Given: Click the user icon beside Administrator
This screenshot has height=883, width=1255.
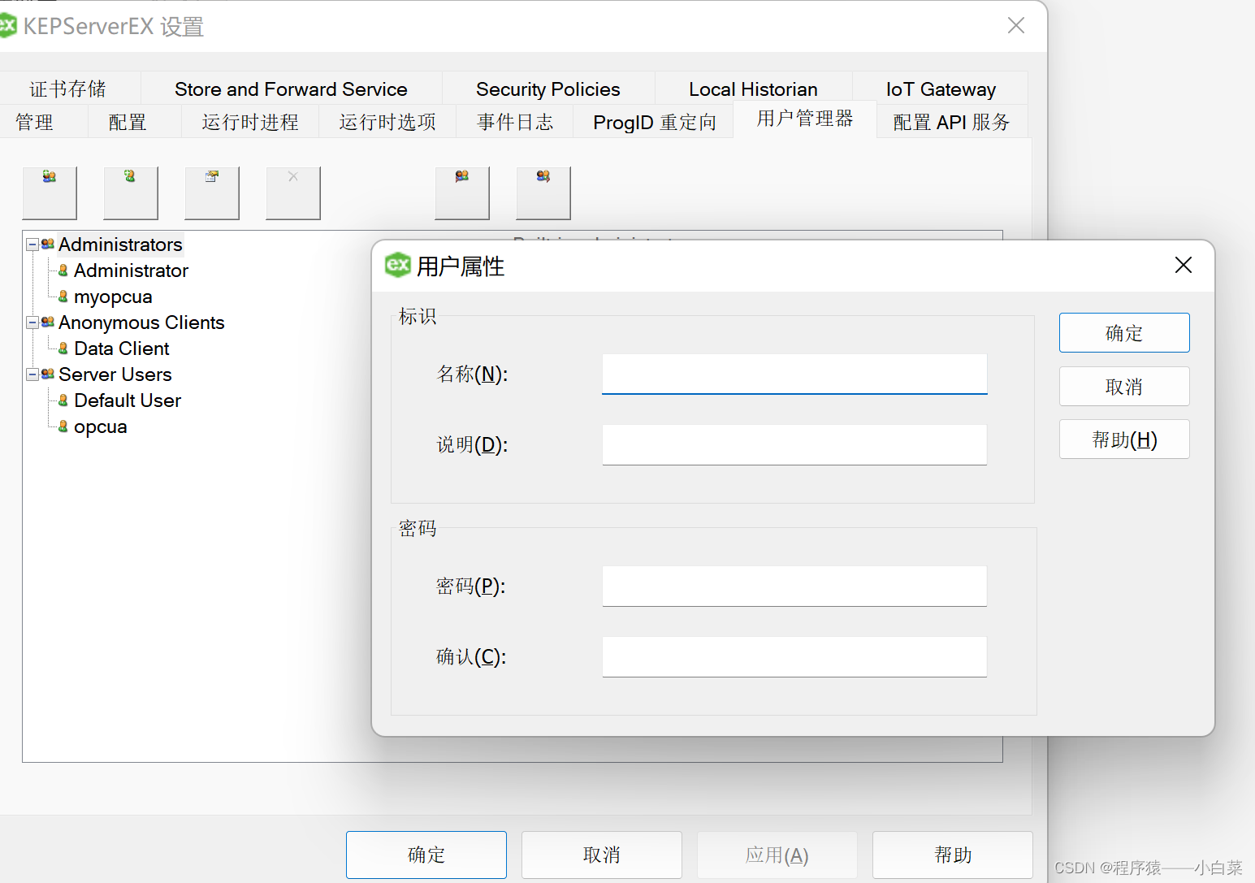Looking at the screenshot, I should pyautogui.click(x=63, y=271).
